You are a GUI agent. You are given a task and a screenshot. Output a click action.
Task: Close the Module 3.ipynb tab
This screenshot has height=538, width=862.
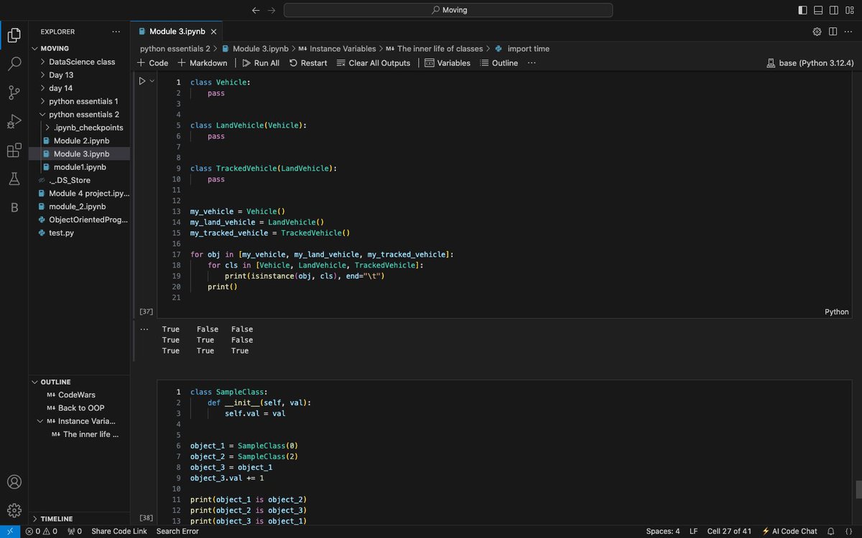click(213, 32)
